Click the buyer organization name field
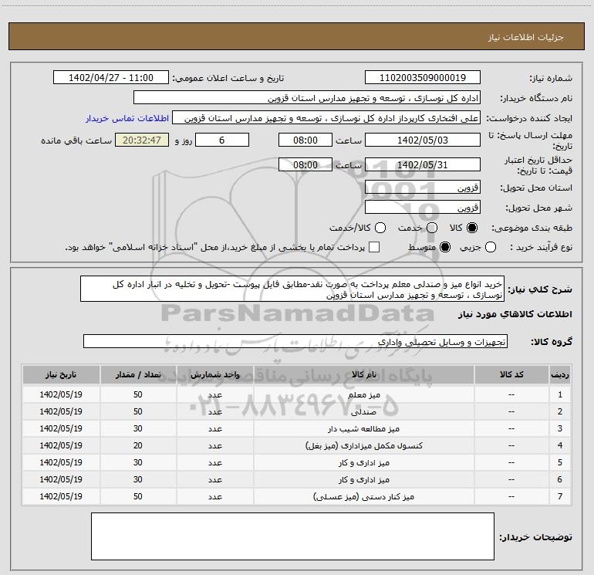This screenshot has width=594, height=575. [x=307, y=98]
